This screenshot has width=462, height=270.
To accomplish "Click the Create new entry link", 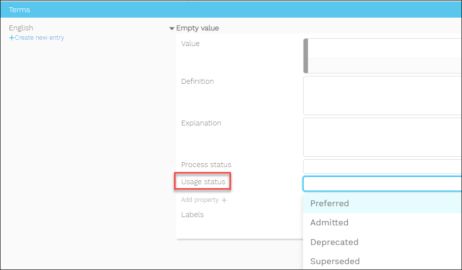I will click(x=39, y=38).
